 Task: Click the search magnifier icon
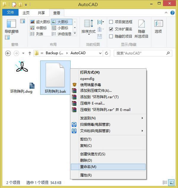coord(168,53)
